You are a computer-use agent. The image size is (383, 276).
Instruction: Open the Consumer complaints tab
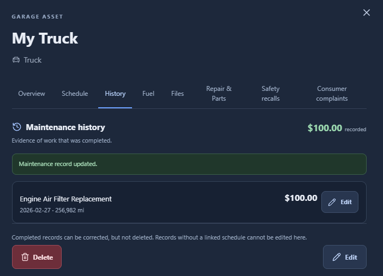(332, 94)
